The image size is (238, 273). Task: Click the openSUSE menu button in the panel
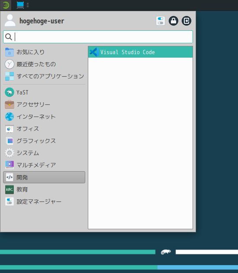click(x=6, y=5)
